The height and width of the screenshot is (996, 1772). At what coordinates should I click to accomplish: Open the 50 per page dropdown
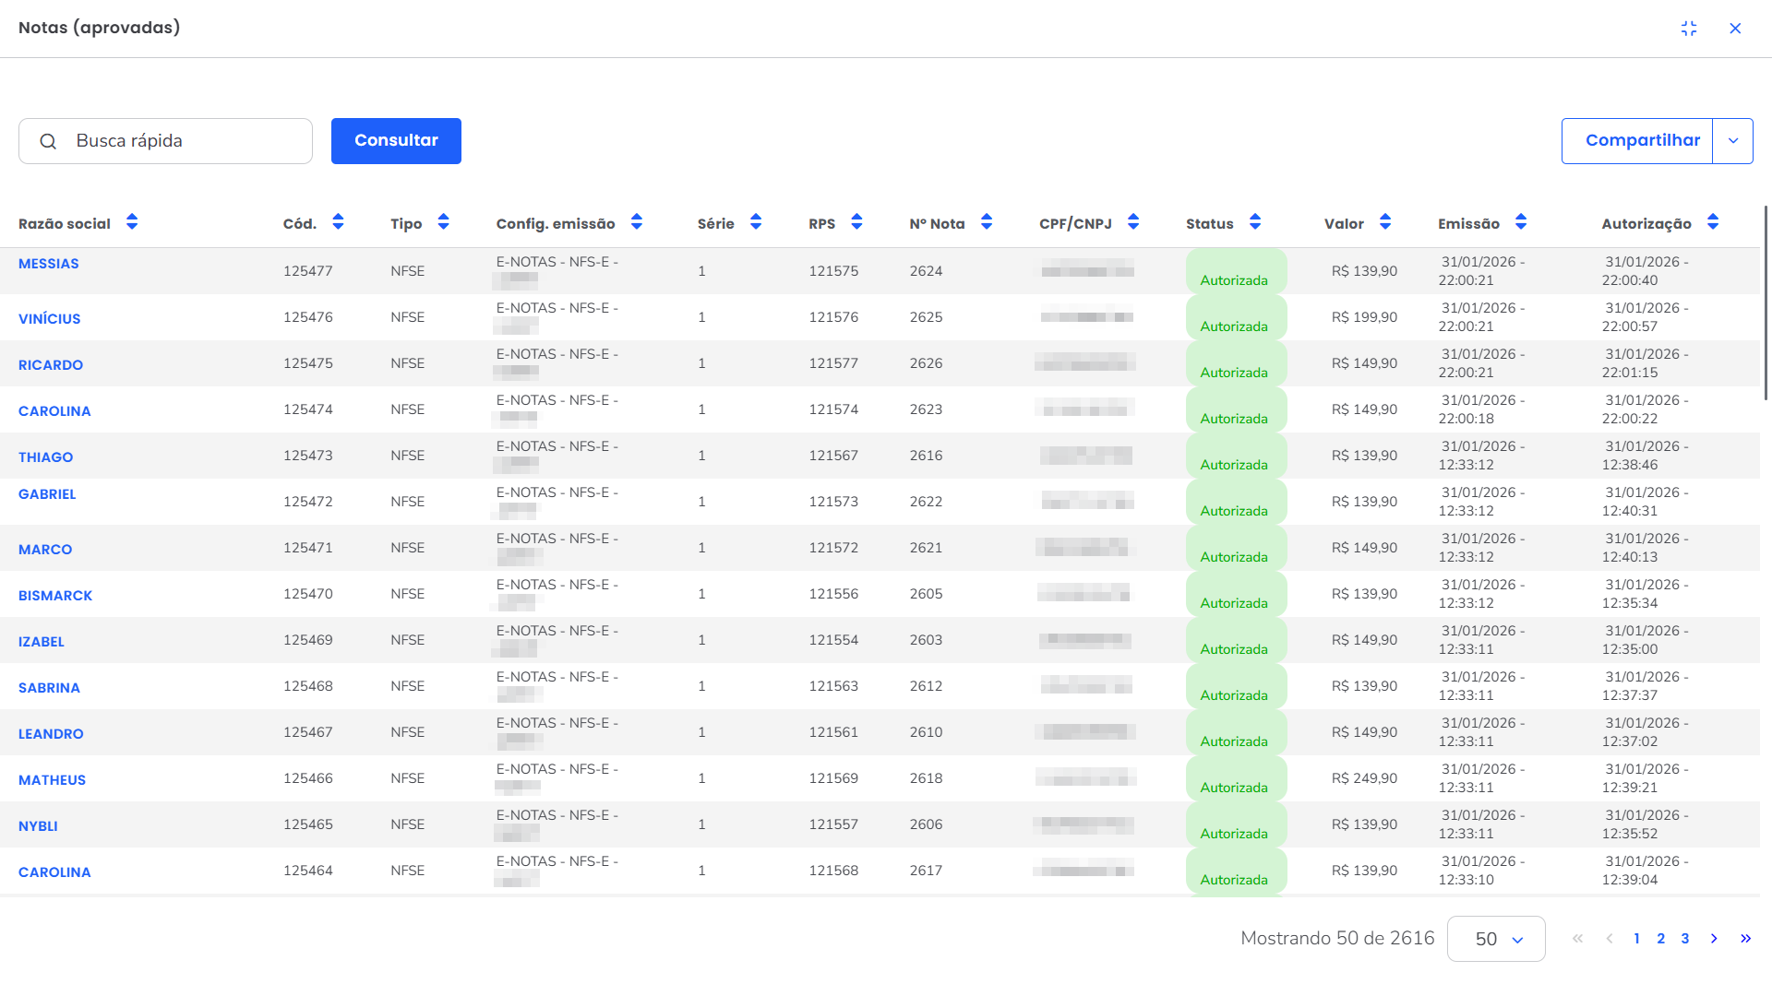pyautogui.click(x=1496, y=939)
